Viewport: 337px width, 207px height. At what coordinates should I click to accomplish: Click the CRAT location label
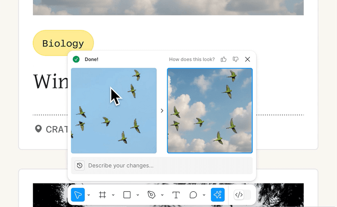[57, 129]
